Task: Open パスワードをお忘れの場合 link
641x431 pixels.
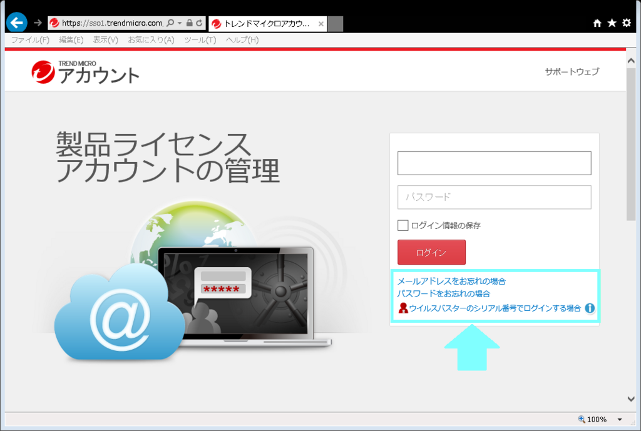Action: pos(444,294)
